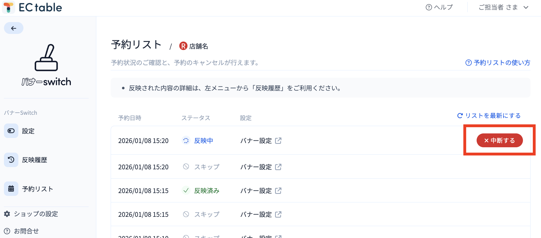Click the 反映済み status text
This screenshot has height=238, width=541.
(x=207, y=191)
